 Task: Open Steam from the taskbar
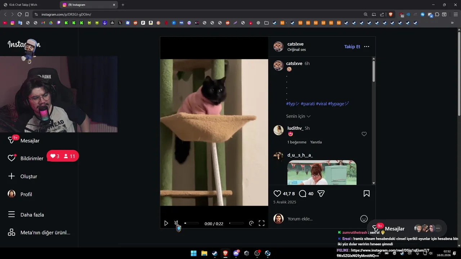coord(215,253)
